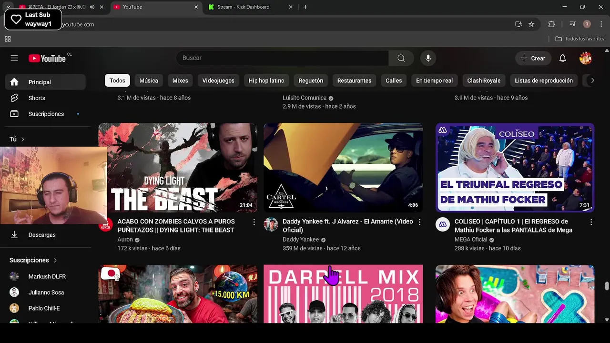
Task: Open the YouTube hamburger guide menu
Action: (x=14, y=58)
